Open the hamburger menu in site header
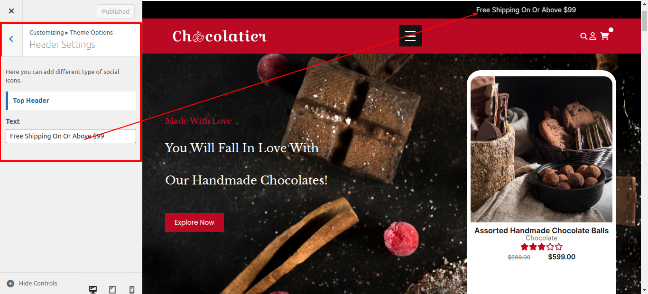This screenshot has width=648, height=294. click(410, 36)
